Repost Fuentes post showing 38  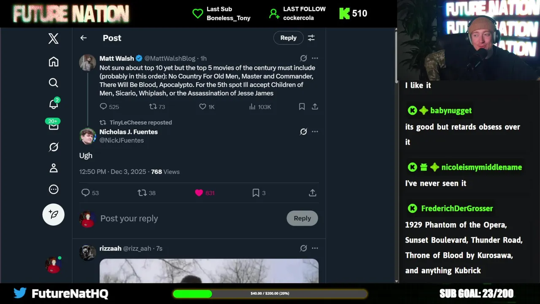click(147, 193)
